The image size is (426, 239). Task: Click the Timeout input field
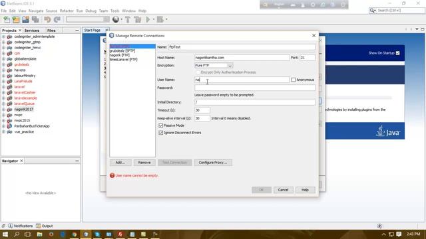pos(202,110)
